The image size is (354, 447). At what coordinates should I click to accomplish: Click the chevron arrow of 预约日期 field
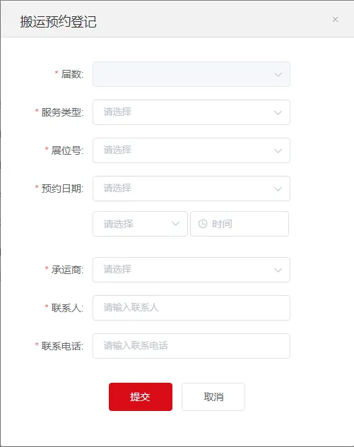pyautogui.click(x=278, y=189)
